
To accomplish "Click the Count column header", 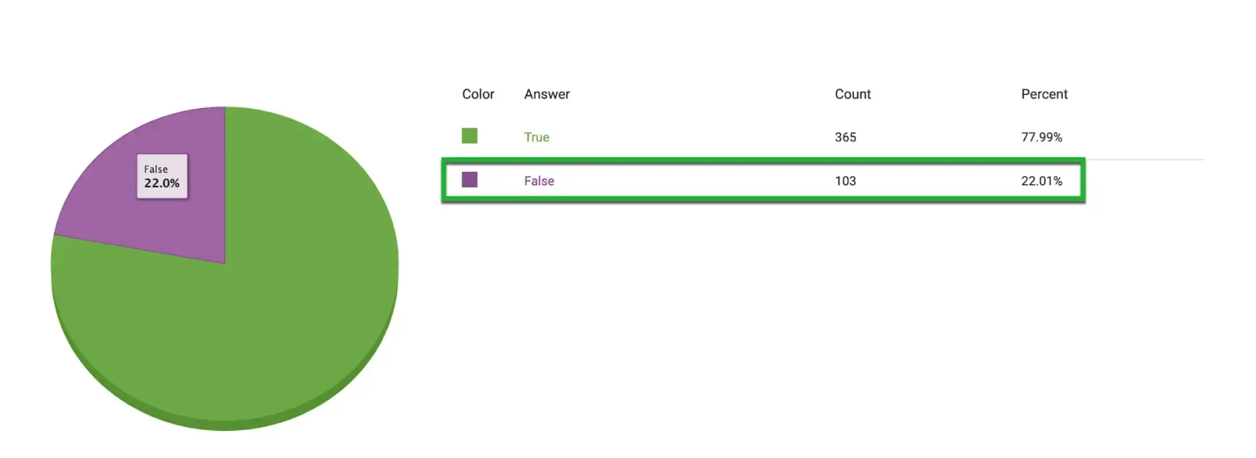I will pos(852,94).
